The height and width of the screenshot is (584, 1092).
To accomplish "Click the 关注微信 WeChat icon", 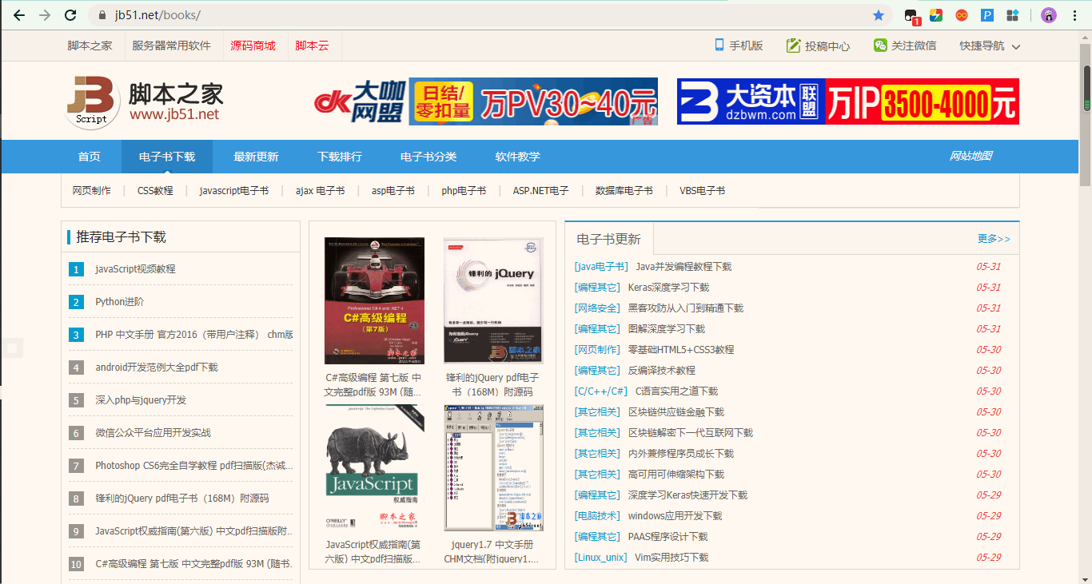I will pyautogui.click(x=880, y=46).
